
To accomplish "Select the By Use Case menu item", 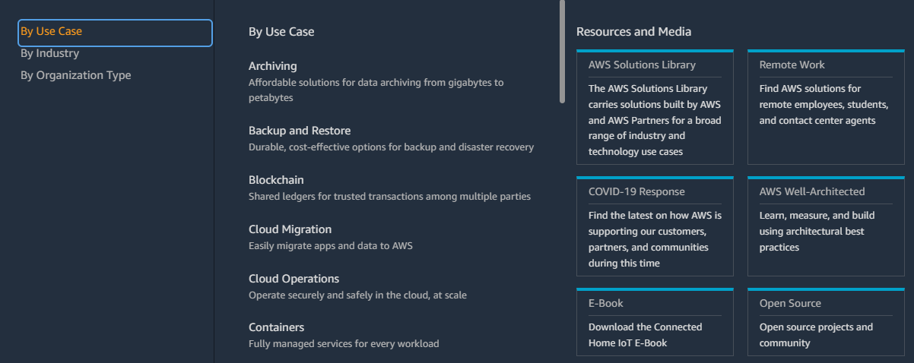I will click(x=115, y=32).
